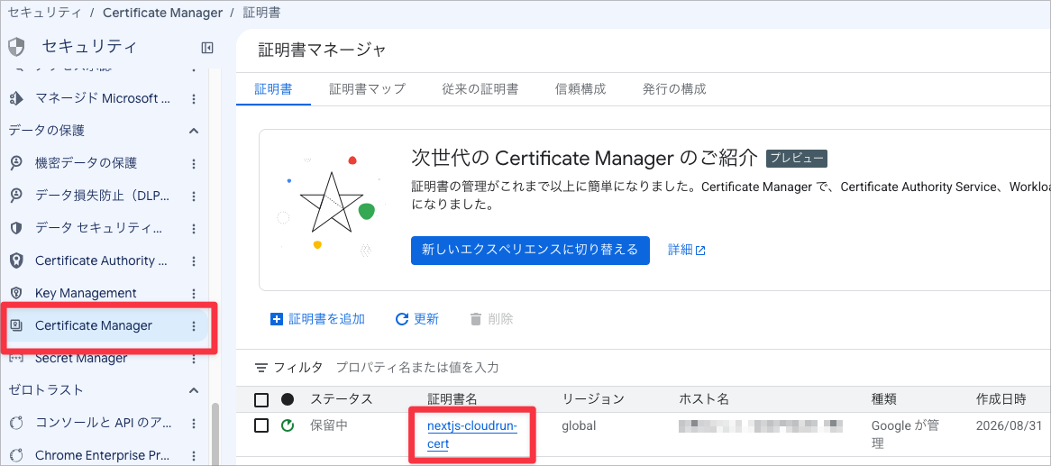Screen dimensions: 1051x466
Task: Open the nextjs-cloudrun-cert certificate link
Action: click(x=472, y=434)
